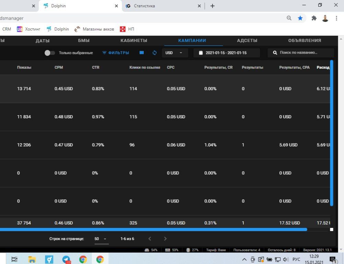Open the USD currency dropdown

tap(175, 53)
